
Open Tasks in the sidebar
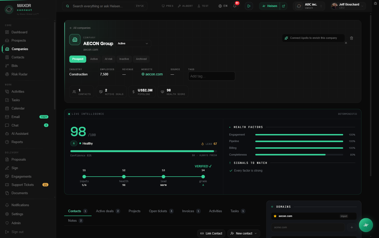click(x=16, y=100)
